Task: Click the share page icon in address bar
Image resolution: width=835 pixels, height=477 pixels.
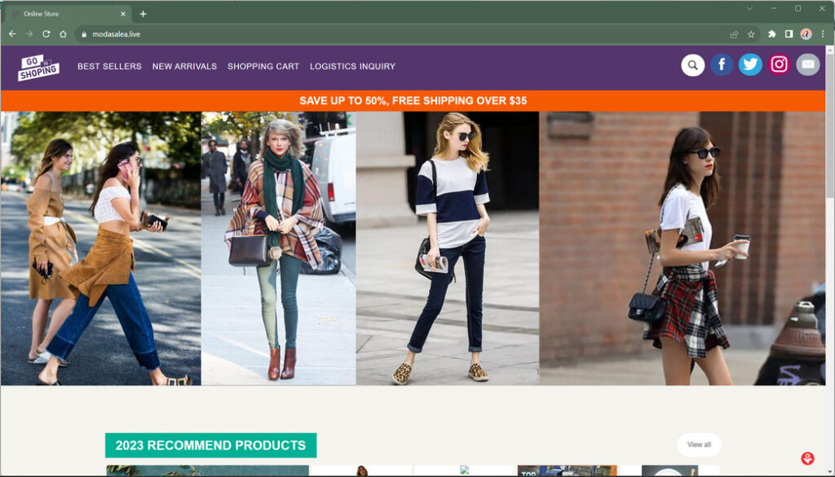Action: pyautogui.click(x=734, y=34)
